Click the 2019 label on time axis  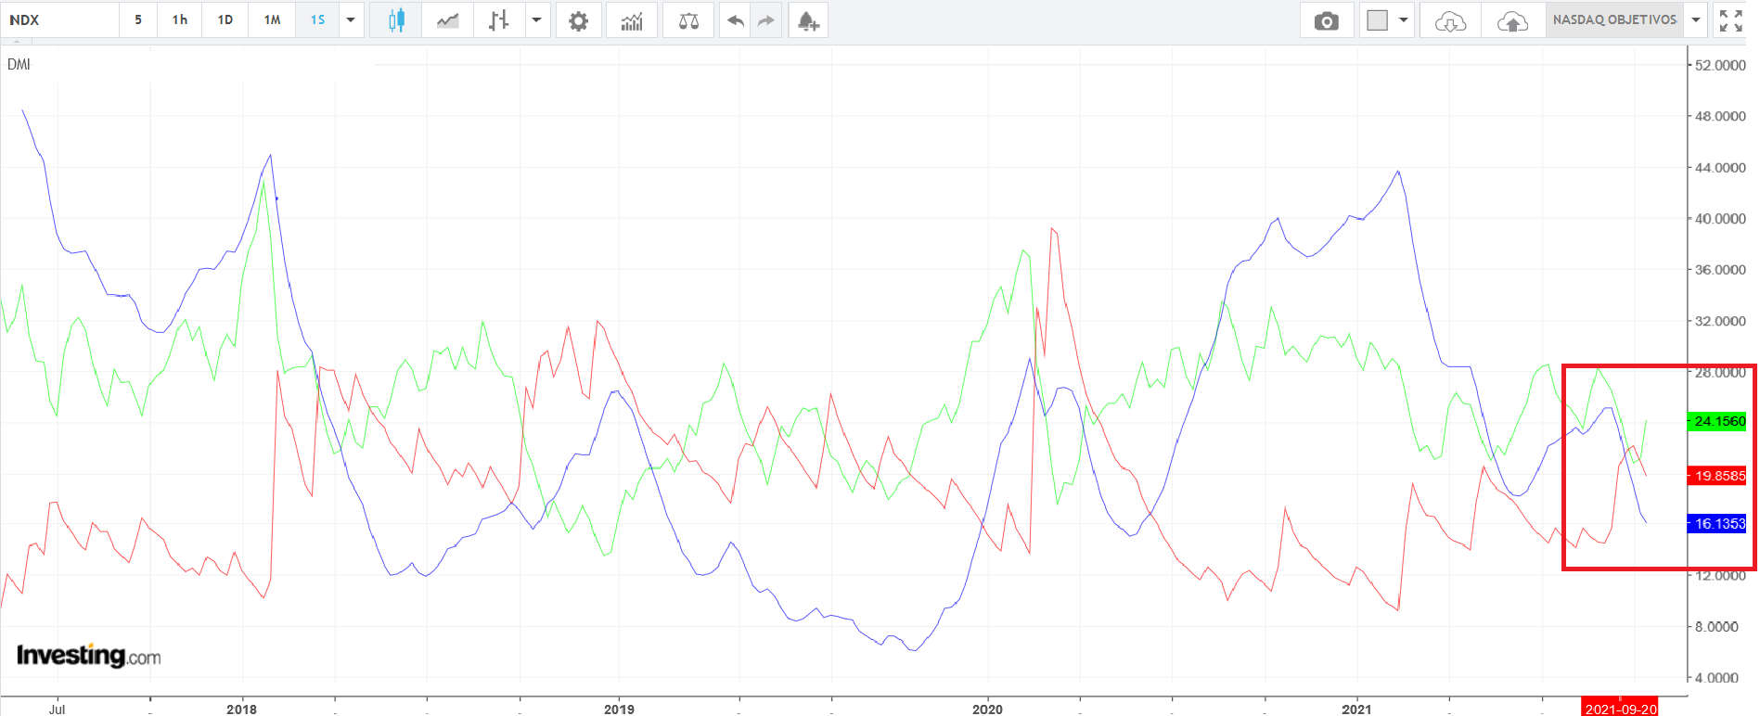pos(619,709)
